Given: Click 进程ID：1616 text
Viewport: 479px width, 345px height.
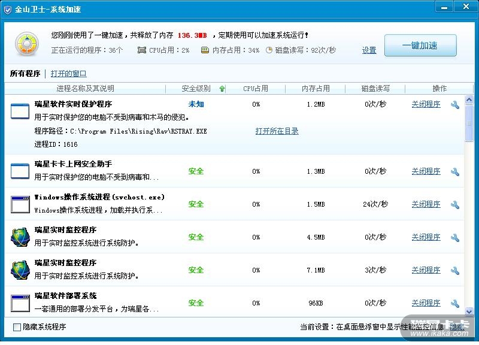Looking at the screenshot, I should [x=56, y=144].
